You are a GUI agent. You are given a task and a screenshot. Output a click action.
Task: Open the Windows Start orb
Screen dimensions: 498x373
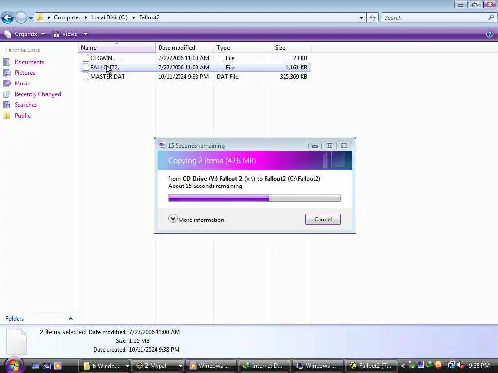click(14, 365)
